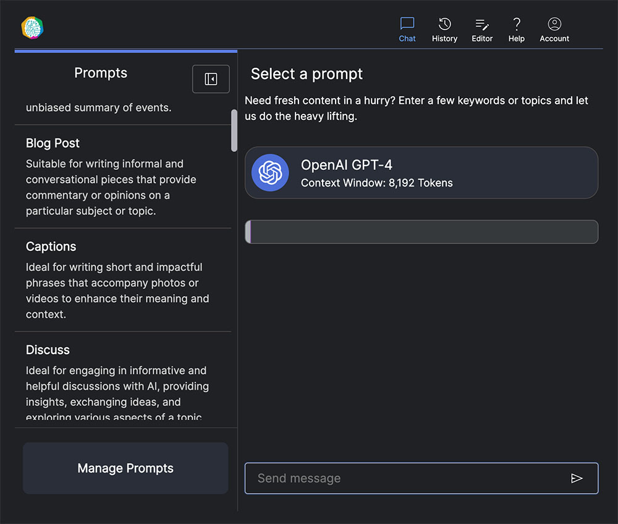Open the Account menu
Image resolution: width=618 pixels, height=524 pixels.
[x=554, y=30]
